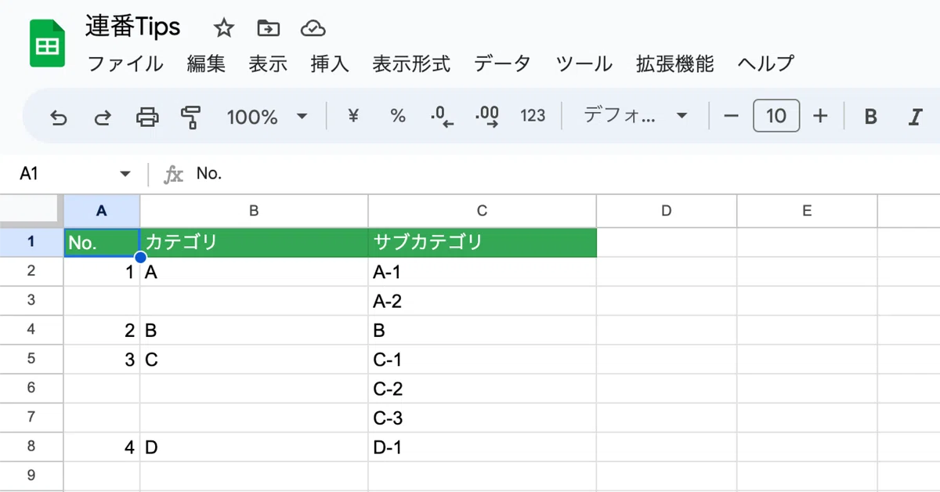Select all cells via corner button
The height and width of the screenshot is (492, 940).
[31, 210]
